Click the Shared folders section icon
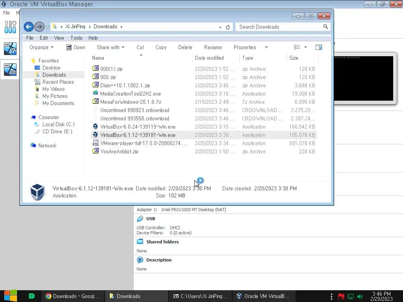 coord(140,242)
